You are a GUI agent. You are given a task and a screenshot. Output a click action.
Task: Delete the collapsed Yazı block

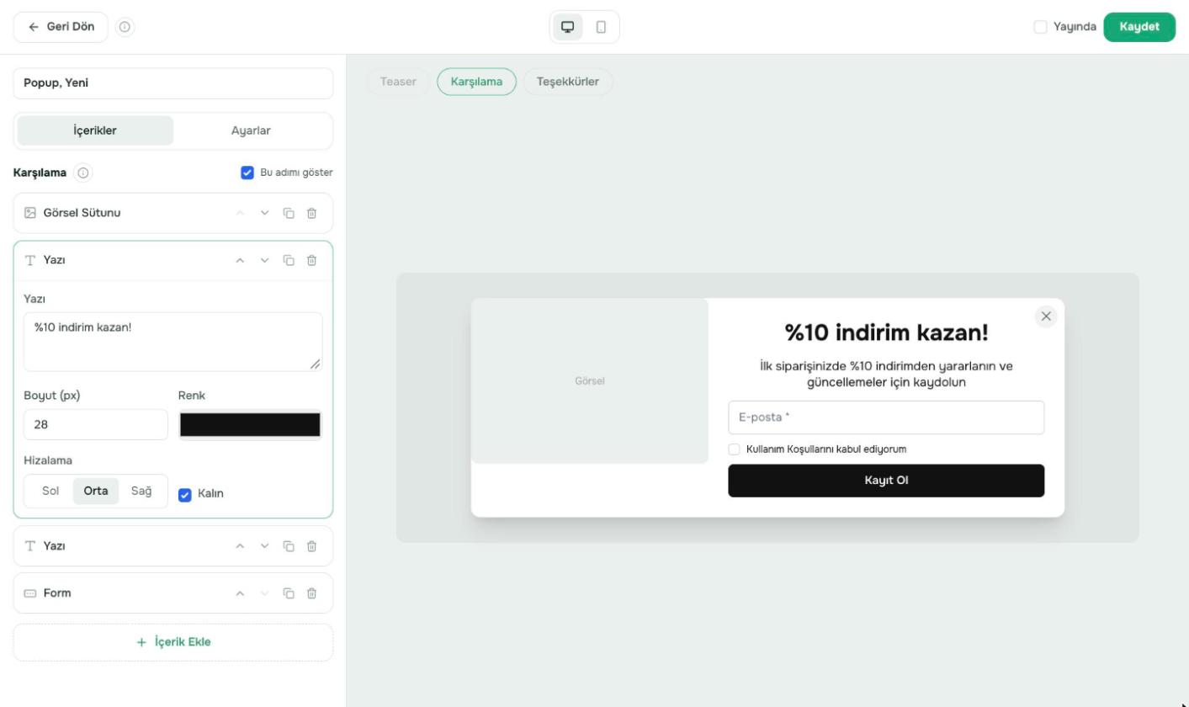coord(311,546)
